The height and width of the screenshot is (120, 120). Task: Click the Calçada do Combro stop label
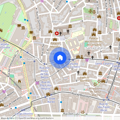point(73,65)
